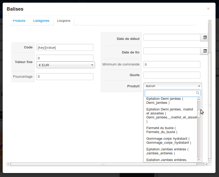
Task: Click the Pourcentage input field
Action: click(x=65, y=77)
